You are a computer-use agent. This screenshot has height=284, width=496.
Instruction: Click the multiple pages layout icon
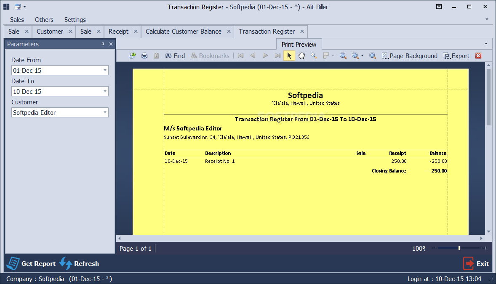[326, 56]
